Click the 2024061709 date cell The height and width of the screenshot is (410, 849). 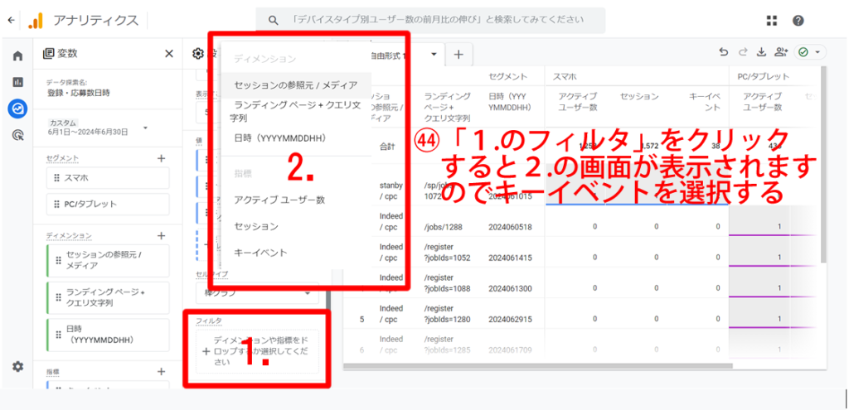tap(510, 350)
